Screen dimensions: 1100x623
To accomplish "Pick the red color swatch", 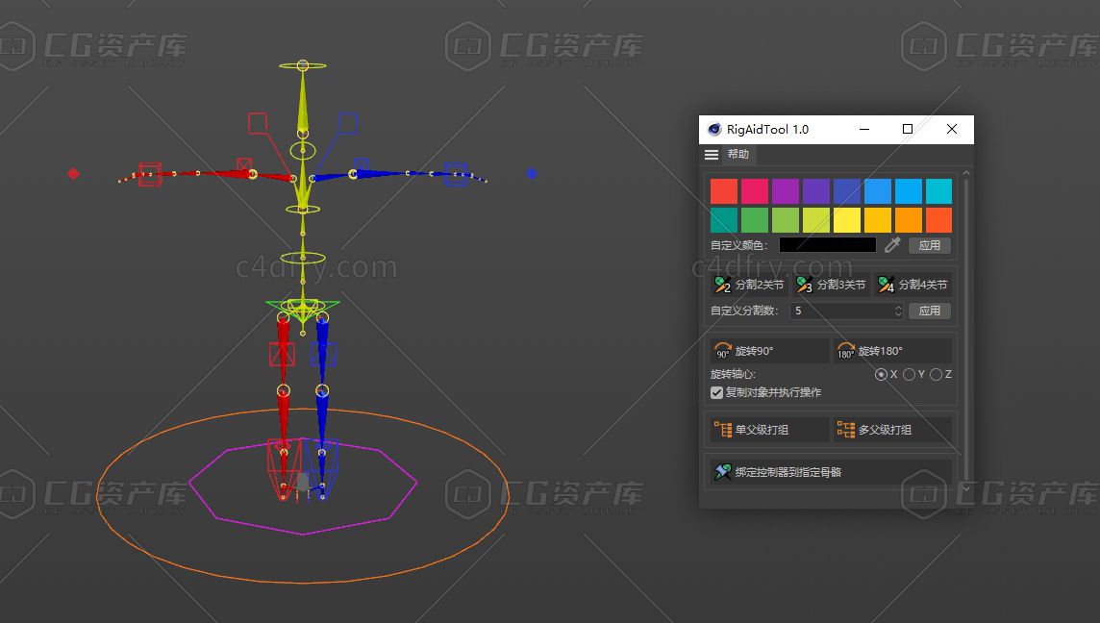I will (x=724, y=190).
